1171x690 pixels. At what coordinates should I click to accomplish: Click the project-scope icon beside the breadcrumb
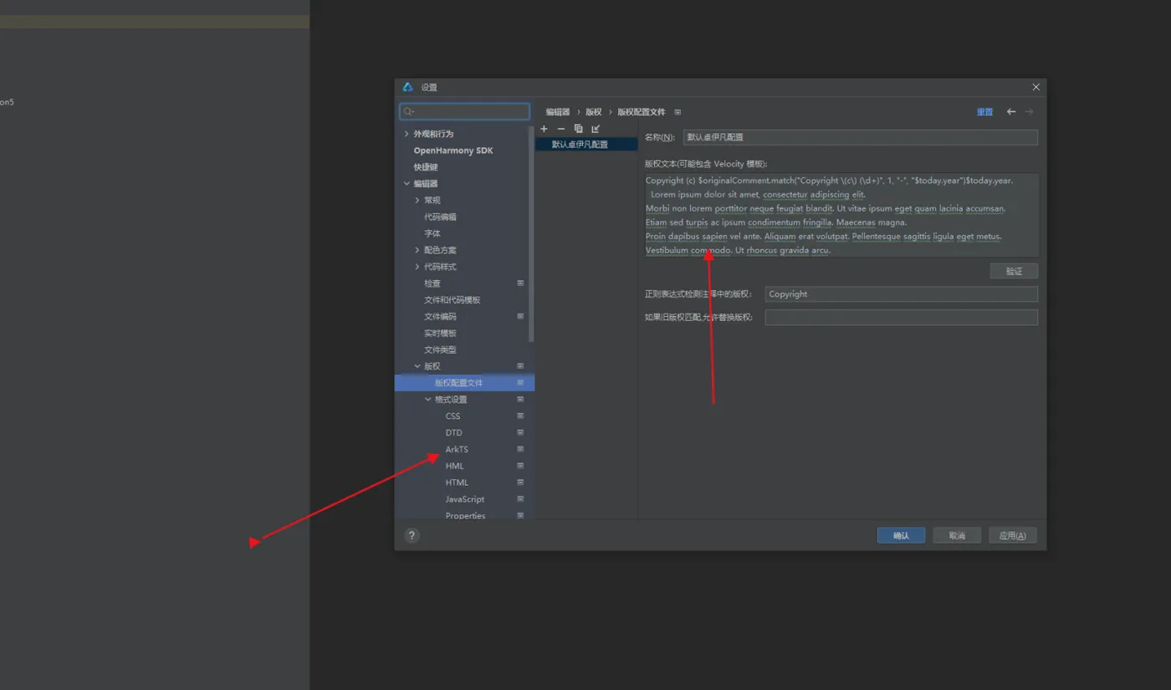(678, 112)
